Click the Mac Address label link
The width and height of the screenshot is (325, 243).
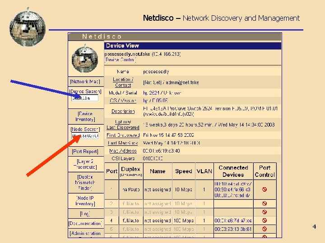tap(123, 151)
